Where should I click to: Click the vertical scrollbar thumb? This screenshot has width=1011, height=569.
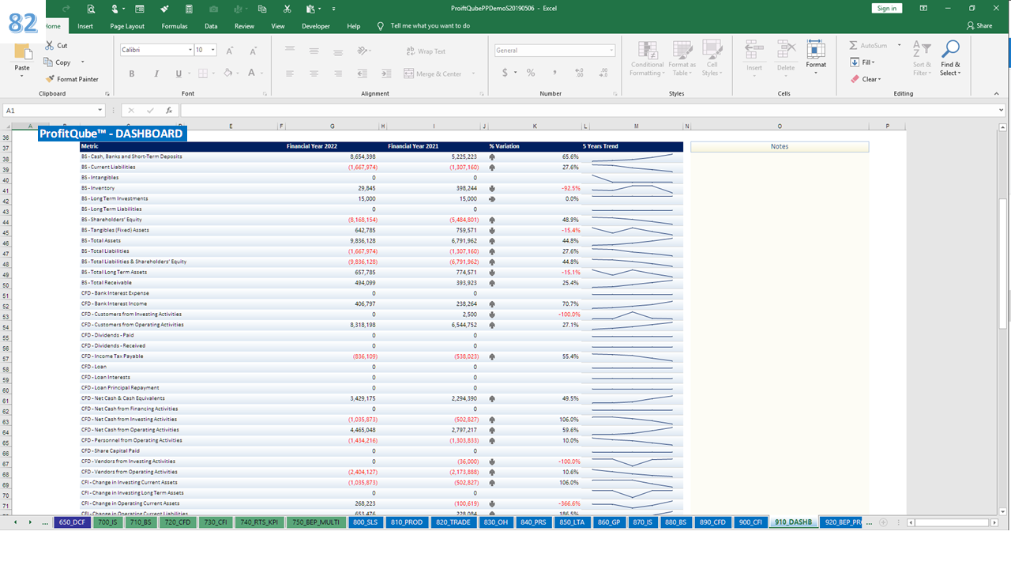click(x=1003, y=263)
